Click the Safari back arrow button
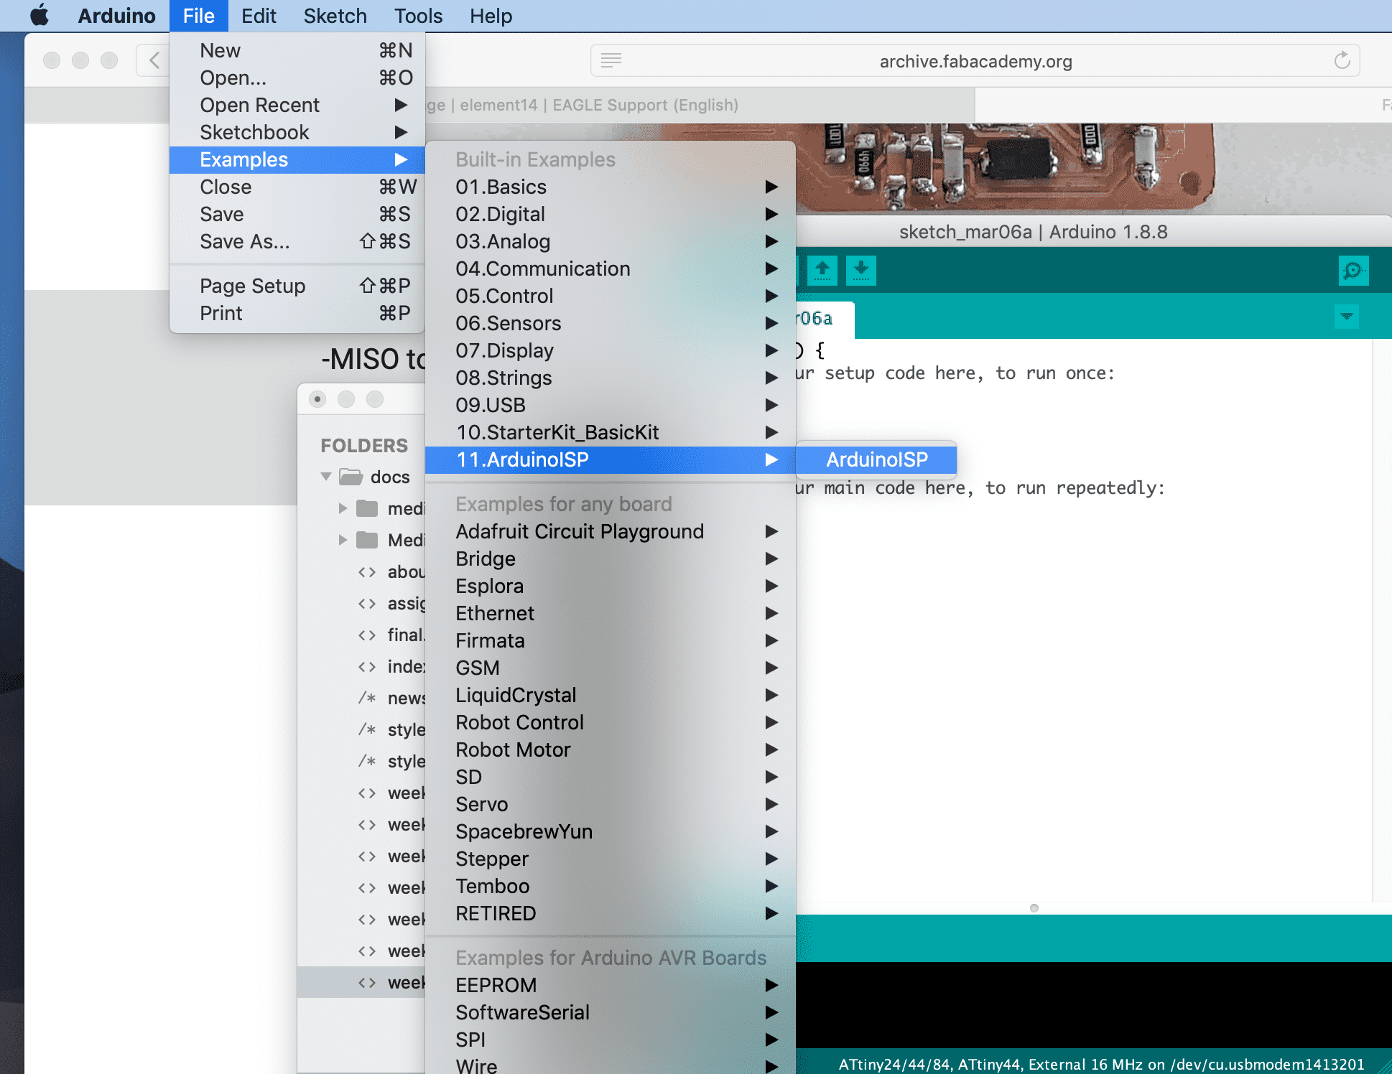 (x=154, y=60)
